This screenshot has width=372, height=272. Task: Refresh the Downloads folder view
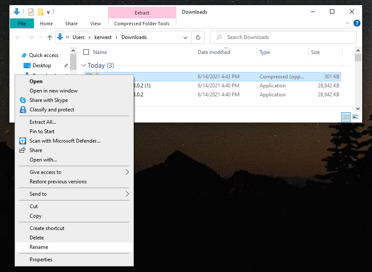[x=198, y=37]
